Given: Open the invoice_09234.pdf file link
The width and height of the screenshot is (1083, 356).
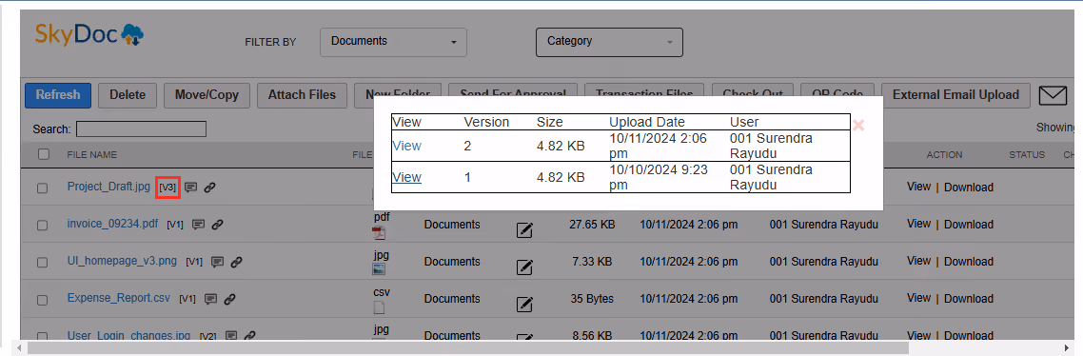Looking at the screenshot, I should [x=112, y=224].
